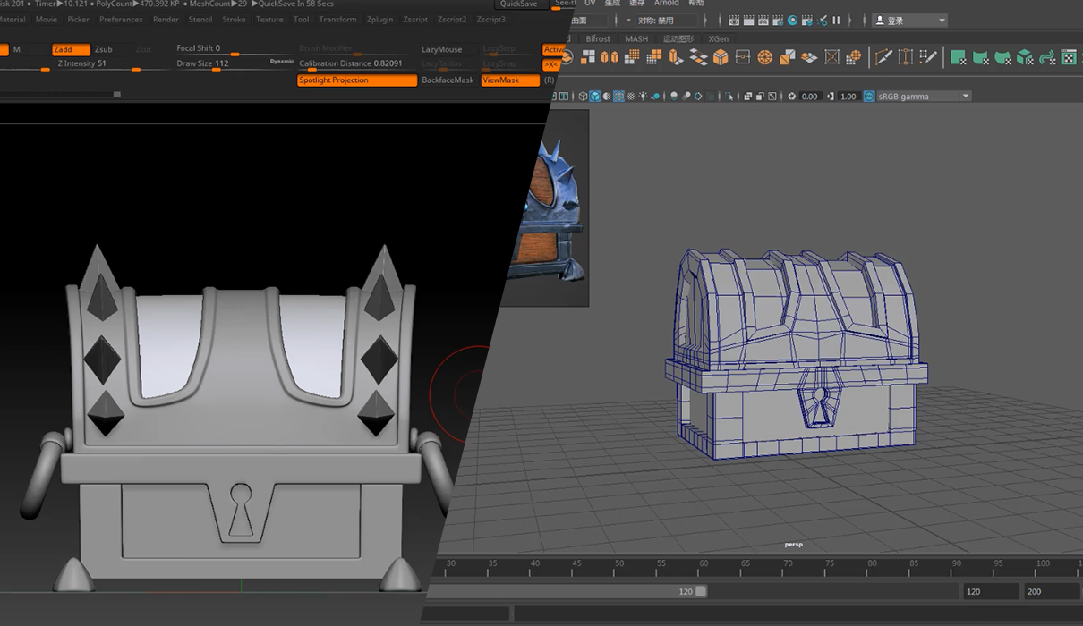Click the square with crossed diagonals shelf icon
The height and width of the screenshot is (626, 1083).
pos(831,56)
